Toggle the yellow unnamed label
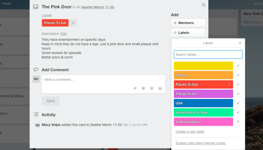 (203, 66)
